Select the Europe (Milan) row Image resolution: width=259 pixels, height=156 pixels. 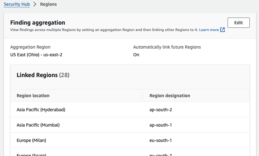click(31, 140)
